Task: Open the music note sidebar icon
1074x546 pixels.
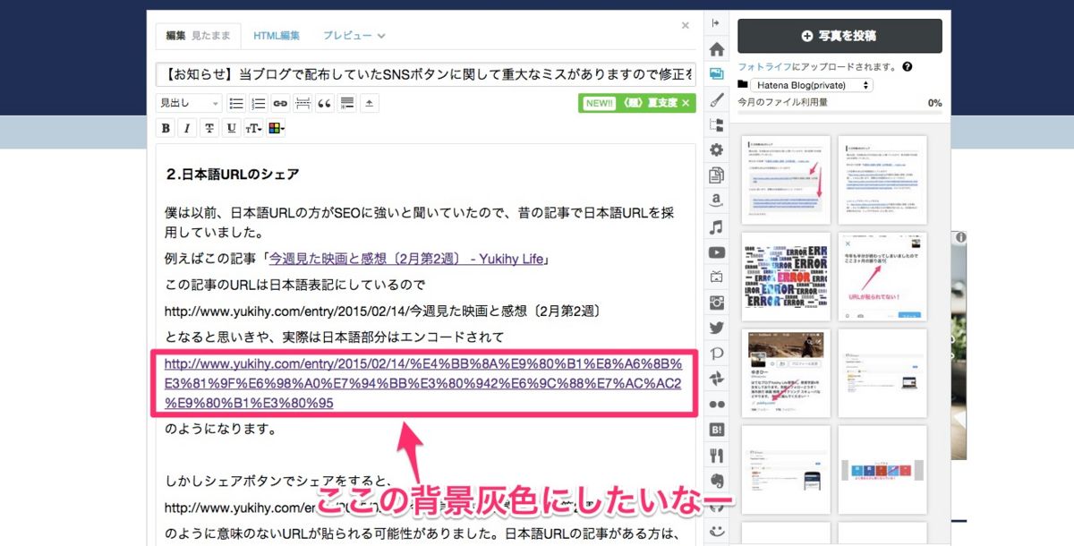Action: [716, 226]
